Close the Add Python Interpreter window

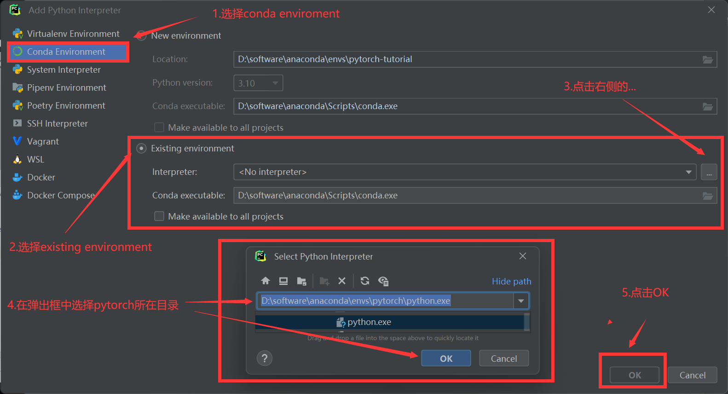[x=711, y=10]
